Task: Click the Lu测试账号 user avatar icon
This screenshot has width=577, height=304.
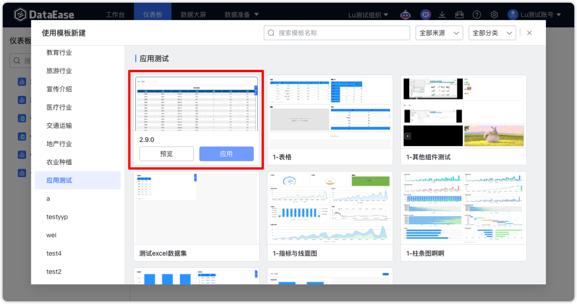Action: [x=512, y=14]
